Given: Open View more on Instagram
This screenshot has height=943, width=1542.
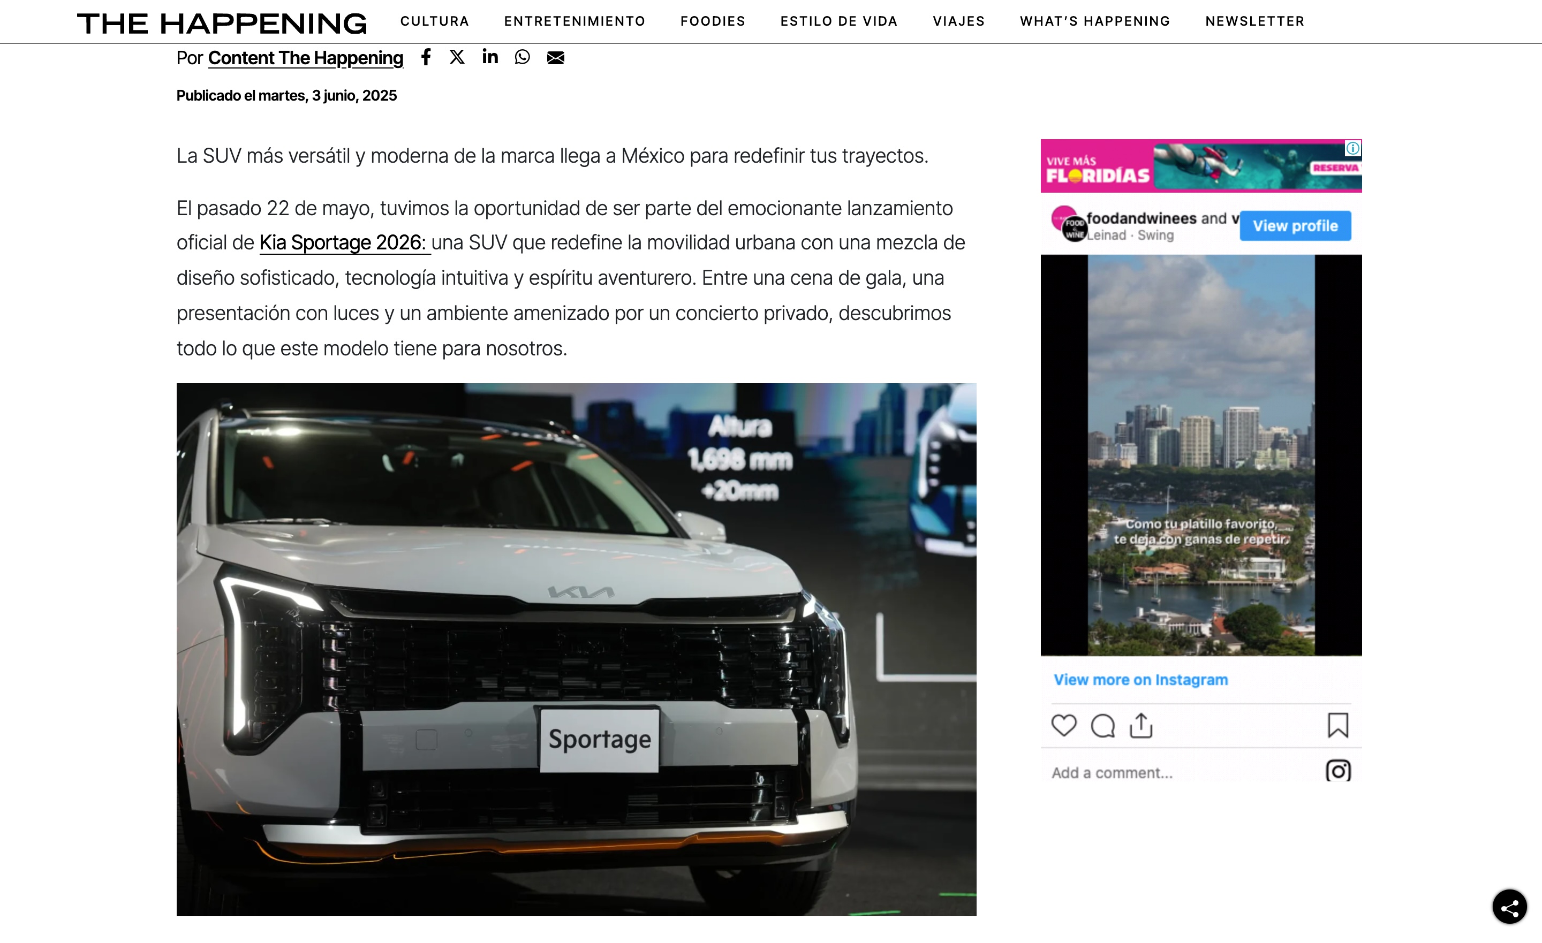Looking at the screenshot, I should click(1140, 680).
